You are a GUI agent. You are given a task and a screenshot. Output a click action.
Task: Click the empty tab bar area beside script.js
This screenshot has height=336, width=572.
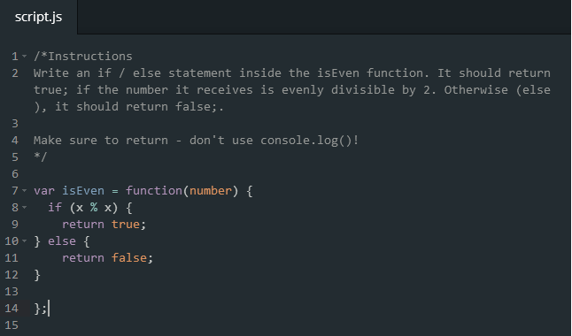click(x=324, y=17)
